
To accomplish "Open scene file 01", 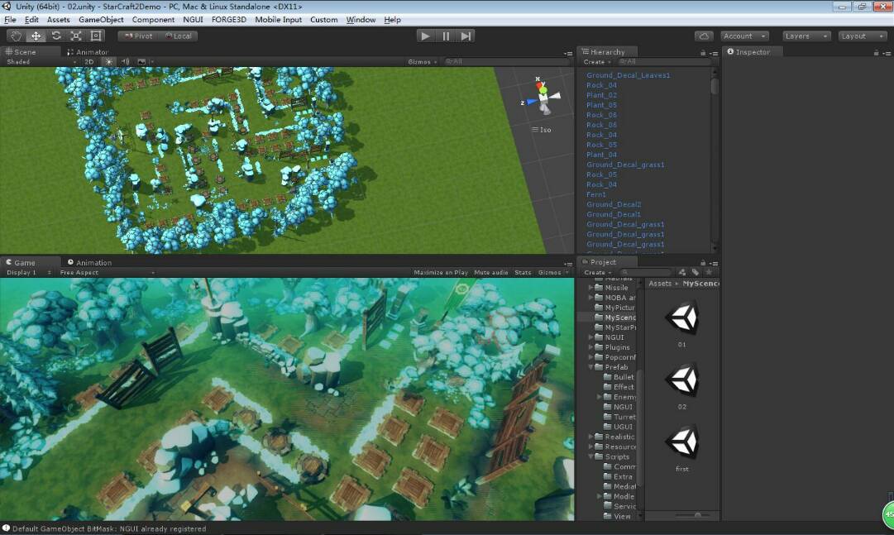I will 682,325.
